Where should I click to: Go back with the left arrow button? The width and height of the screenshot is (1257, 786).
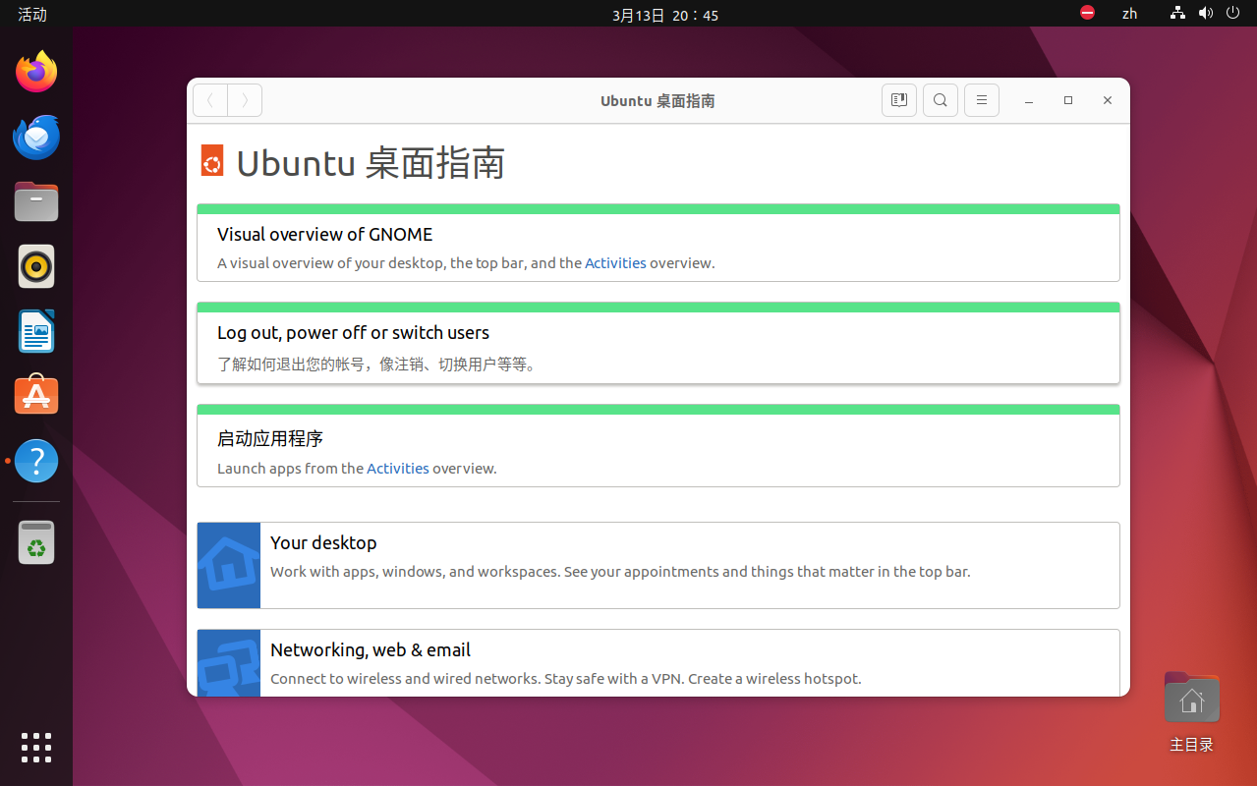(210, 100)
